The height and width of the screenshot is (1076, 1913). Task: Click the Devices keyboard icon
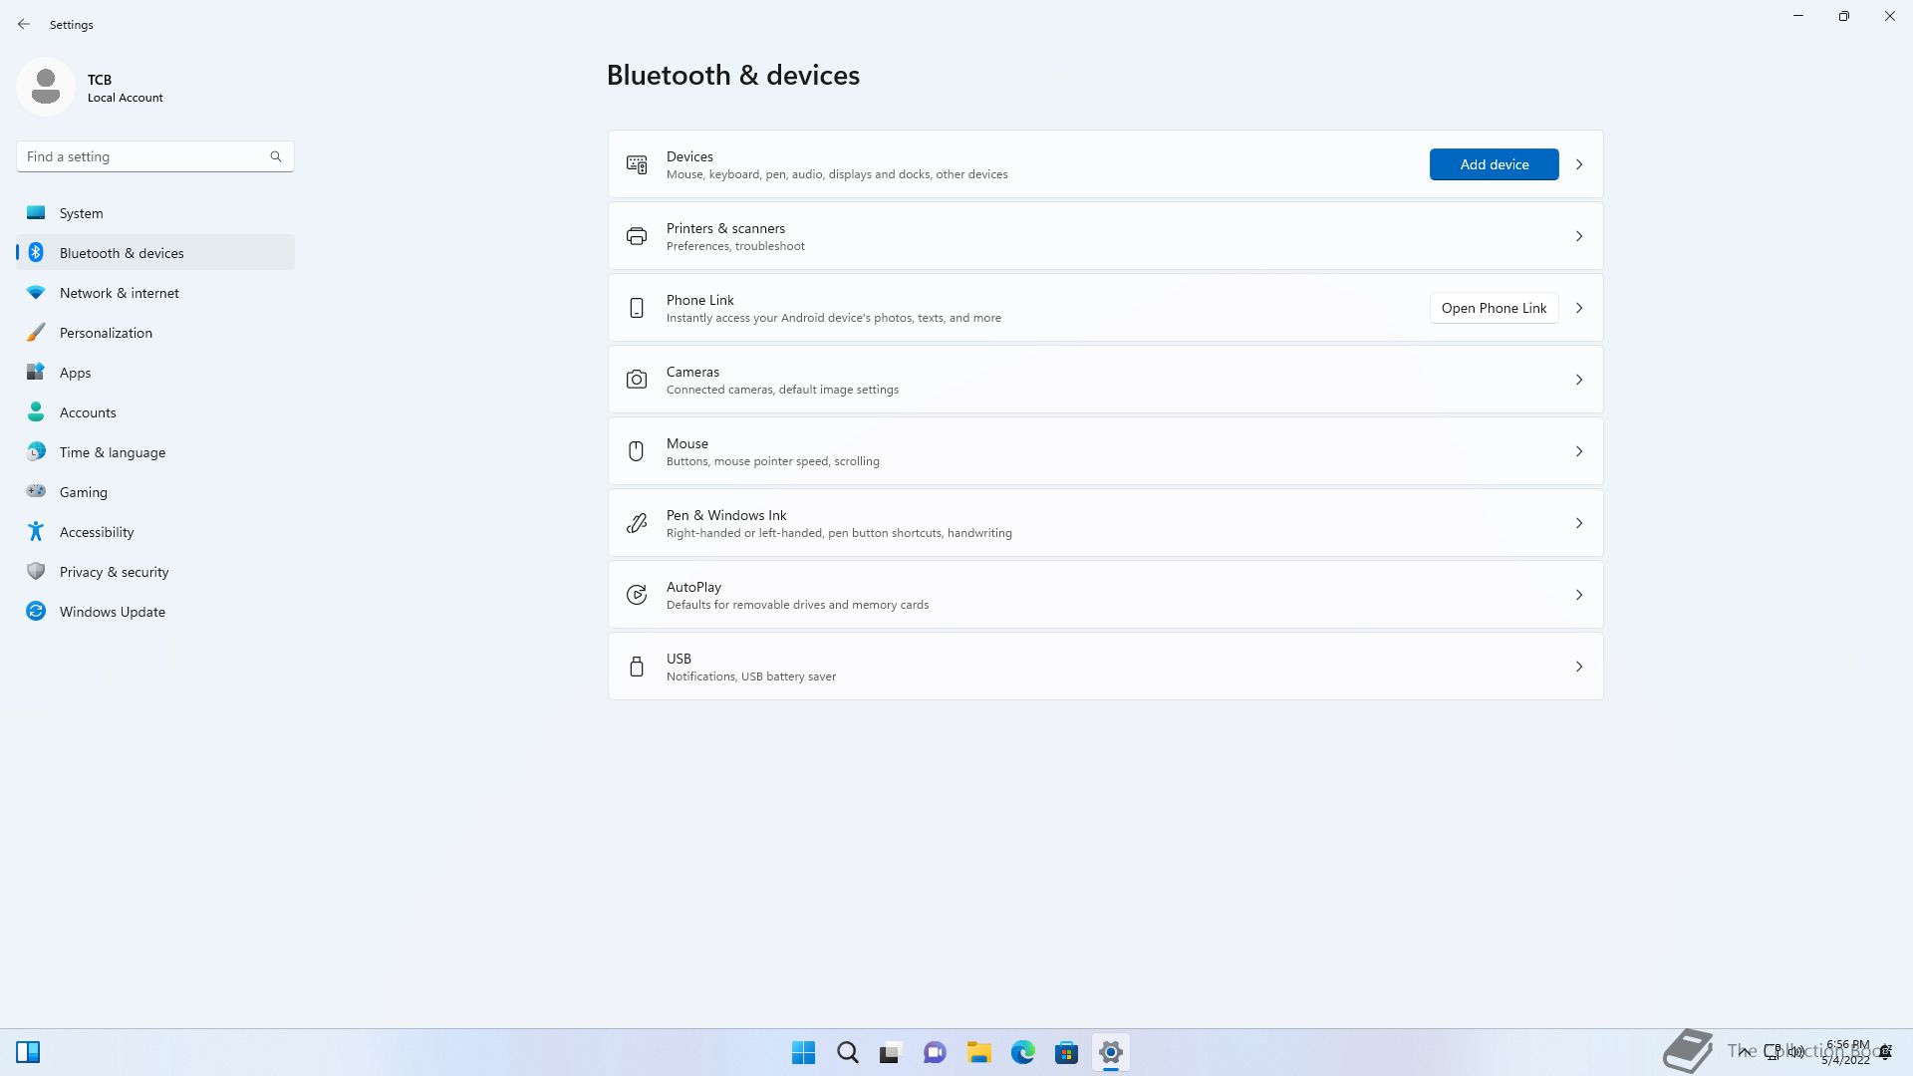[637, 164]
